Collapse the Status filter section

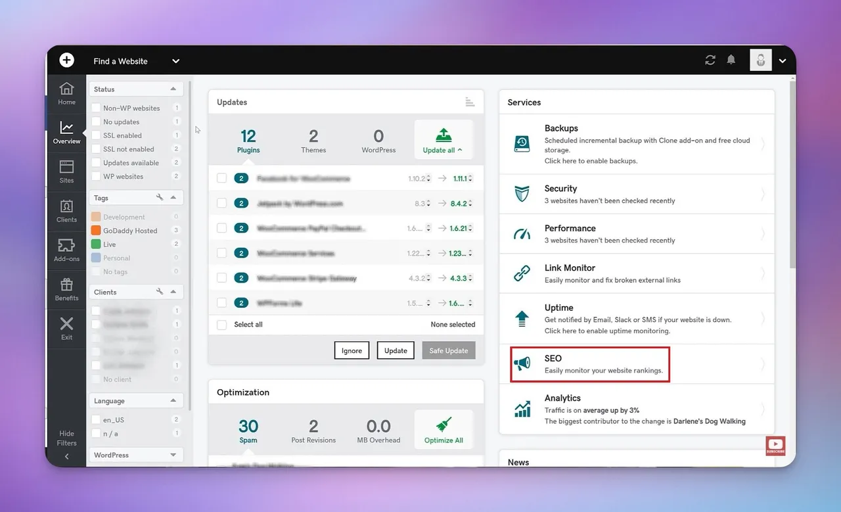tap(173, 89)
